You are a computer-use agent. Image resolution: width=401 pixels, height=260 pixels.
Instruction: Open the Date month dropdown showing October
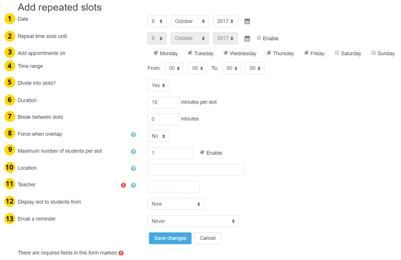pos(190,21)
